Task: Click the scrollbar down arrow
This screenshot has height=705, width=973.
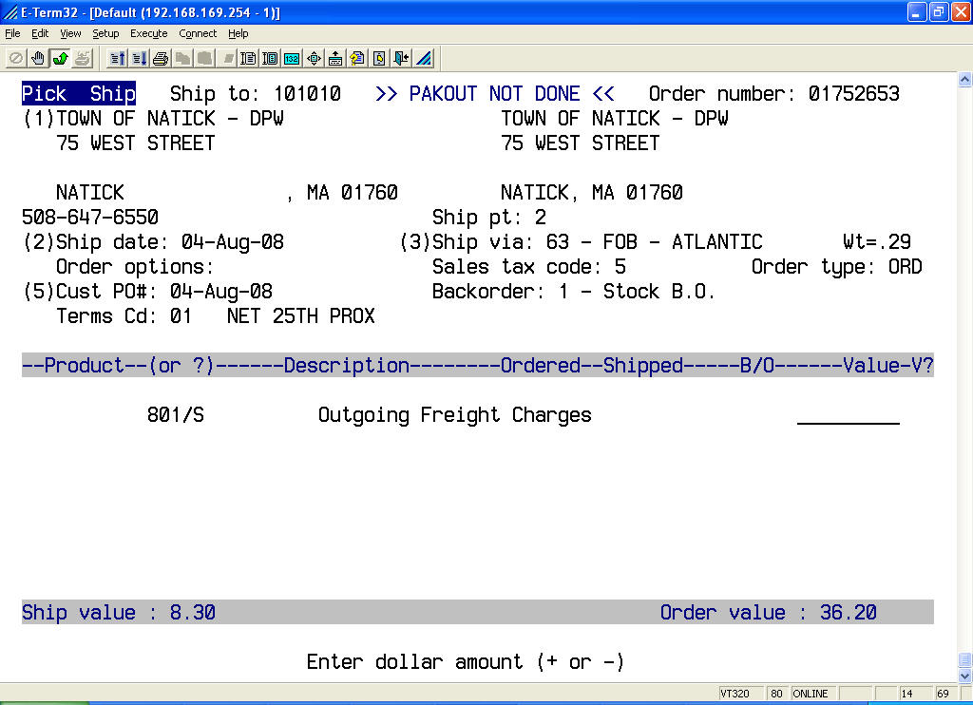Action: point(965,676)
